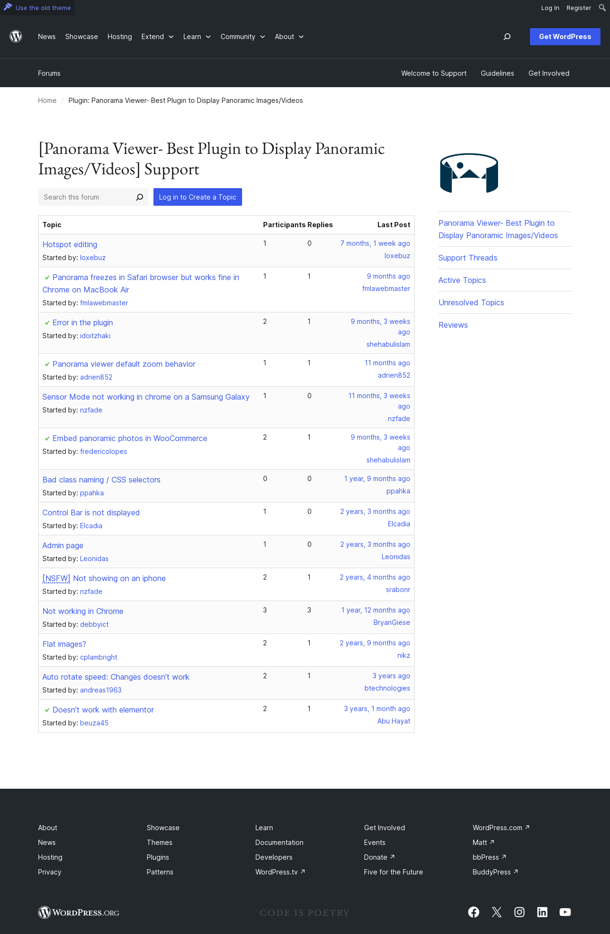
Task: Open the Instagram social icon
Action: click(x=519, y=912)
